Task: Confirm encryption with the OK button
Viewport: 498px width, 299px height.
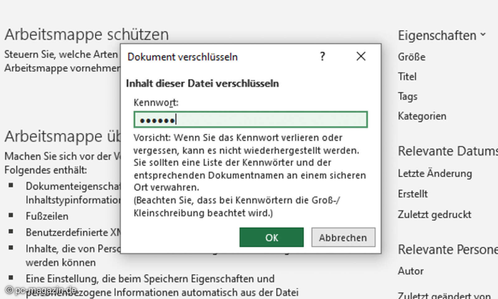Action: (x=271, y=237)
